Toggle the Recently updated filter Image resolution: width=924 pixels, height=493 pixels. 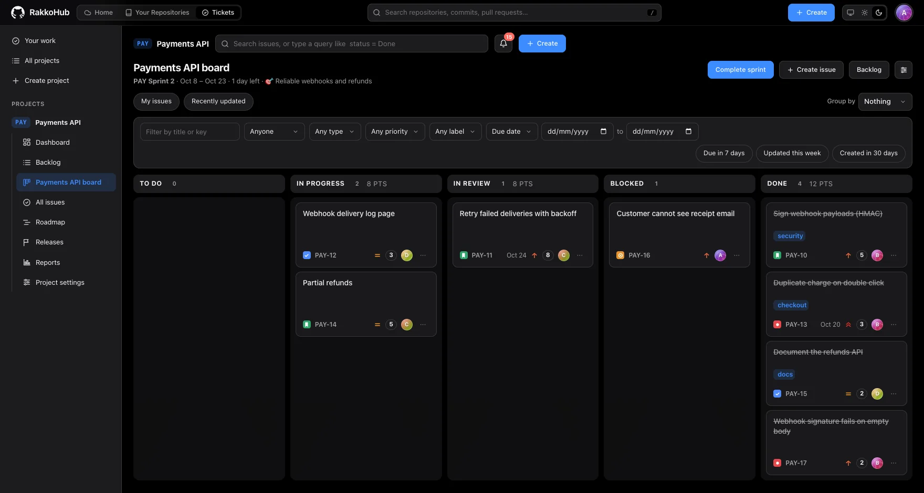tap(218, 101)
